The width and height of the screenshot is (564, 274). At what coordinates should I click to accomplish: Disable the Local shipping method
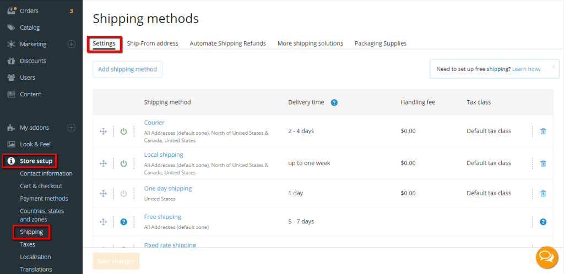click(124, 163)
